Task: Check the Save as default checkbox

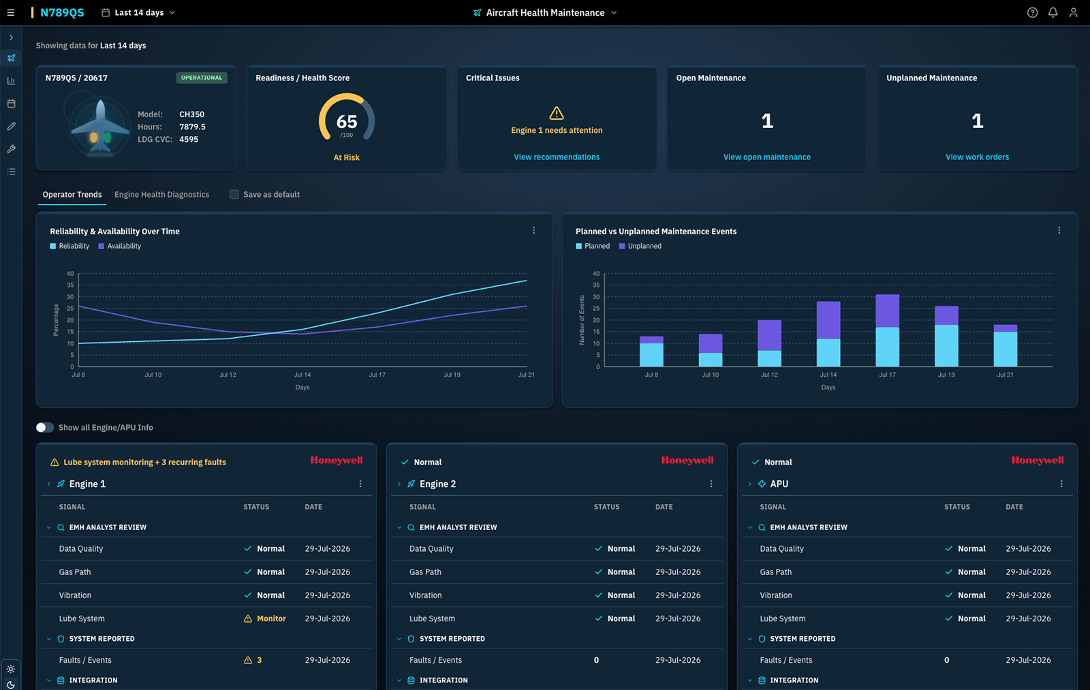Action: 234,195
